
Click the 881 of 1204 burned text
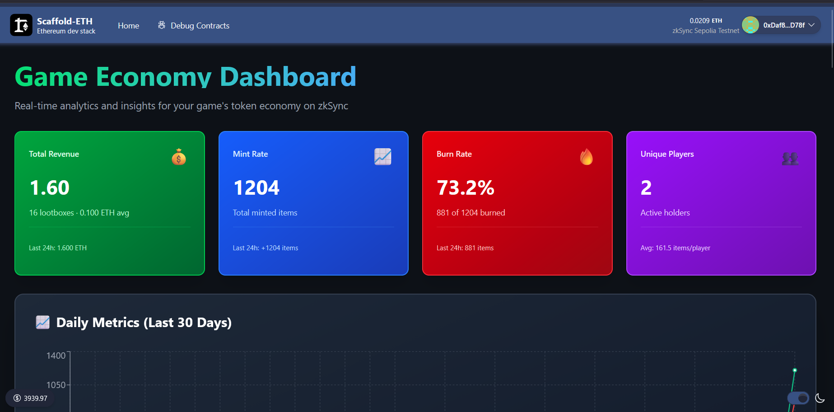471,213
